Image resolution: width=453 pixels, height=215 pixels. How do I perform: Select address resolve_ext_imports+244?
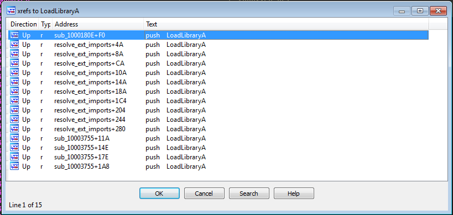click(90, 120)
